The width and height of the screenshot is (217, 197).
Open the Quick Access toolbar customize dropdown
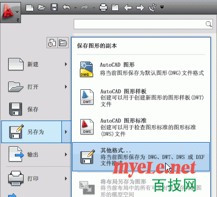[x=162, y=7]
